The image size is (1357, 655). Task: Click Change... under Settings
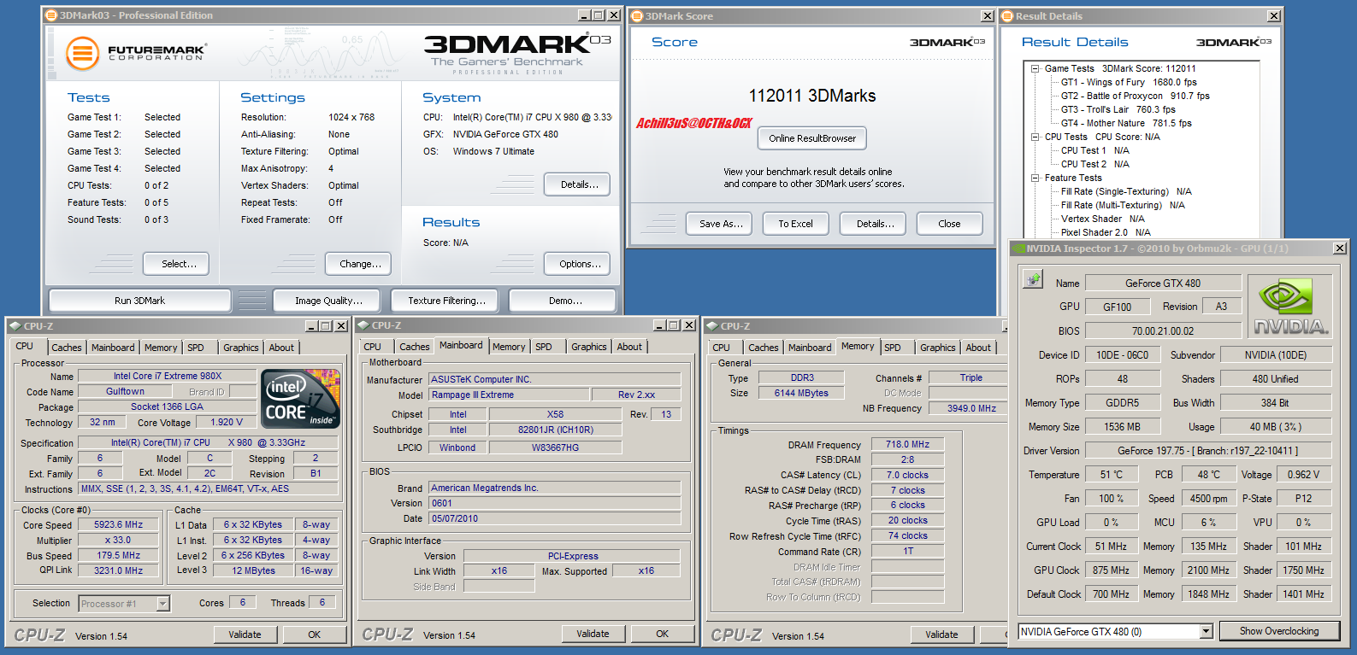[x=358, y=264]
